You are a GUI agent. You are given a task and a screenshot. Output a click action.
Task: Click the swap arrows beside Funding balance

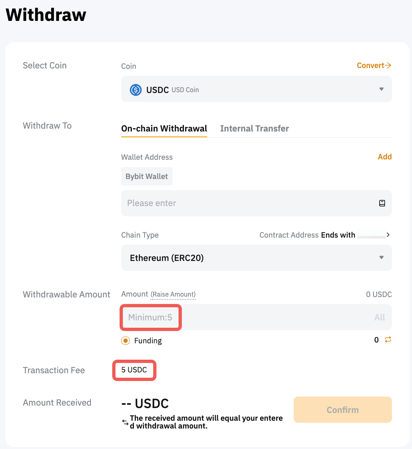point(388,340)
